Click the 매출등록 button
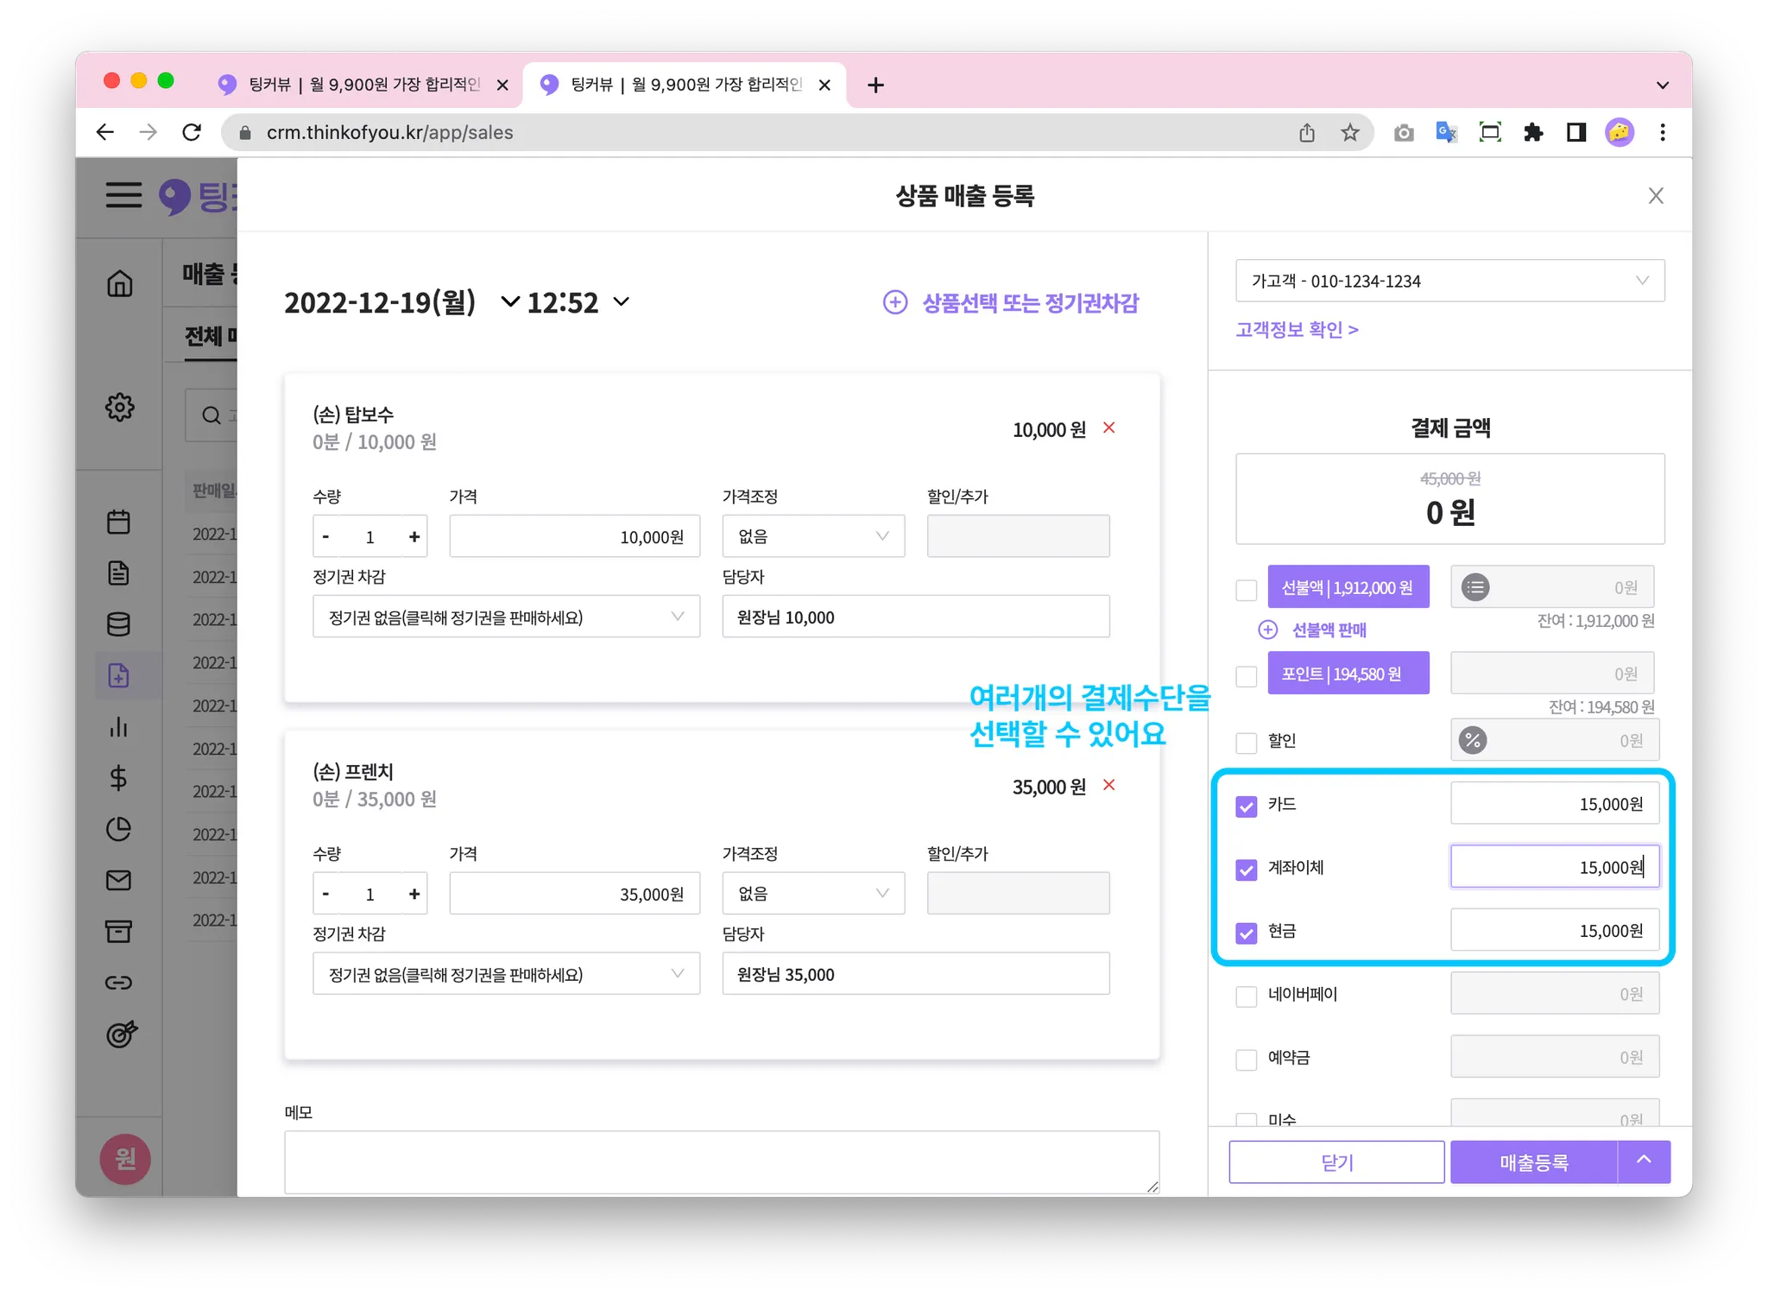 [x=1533, y=1162]
